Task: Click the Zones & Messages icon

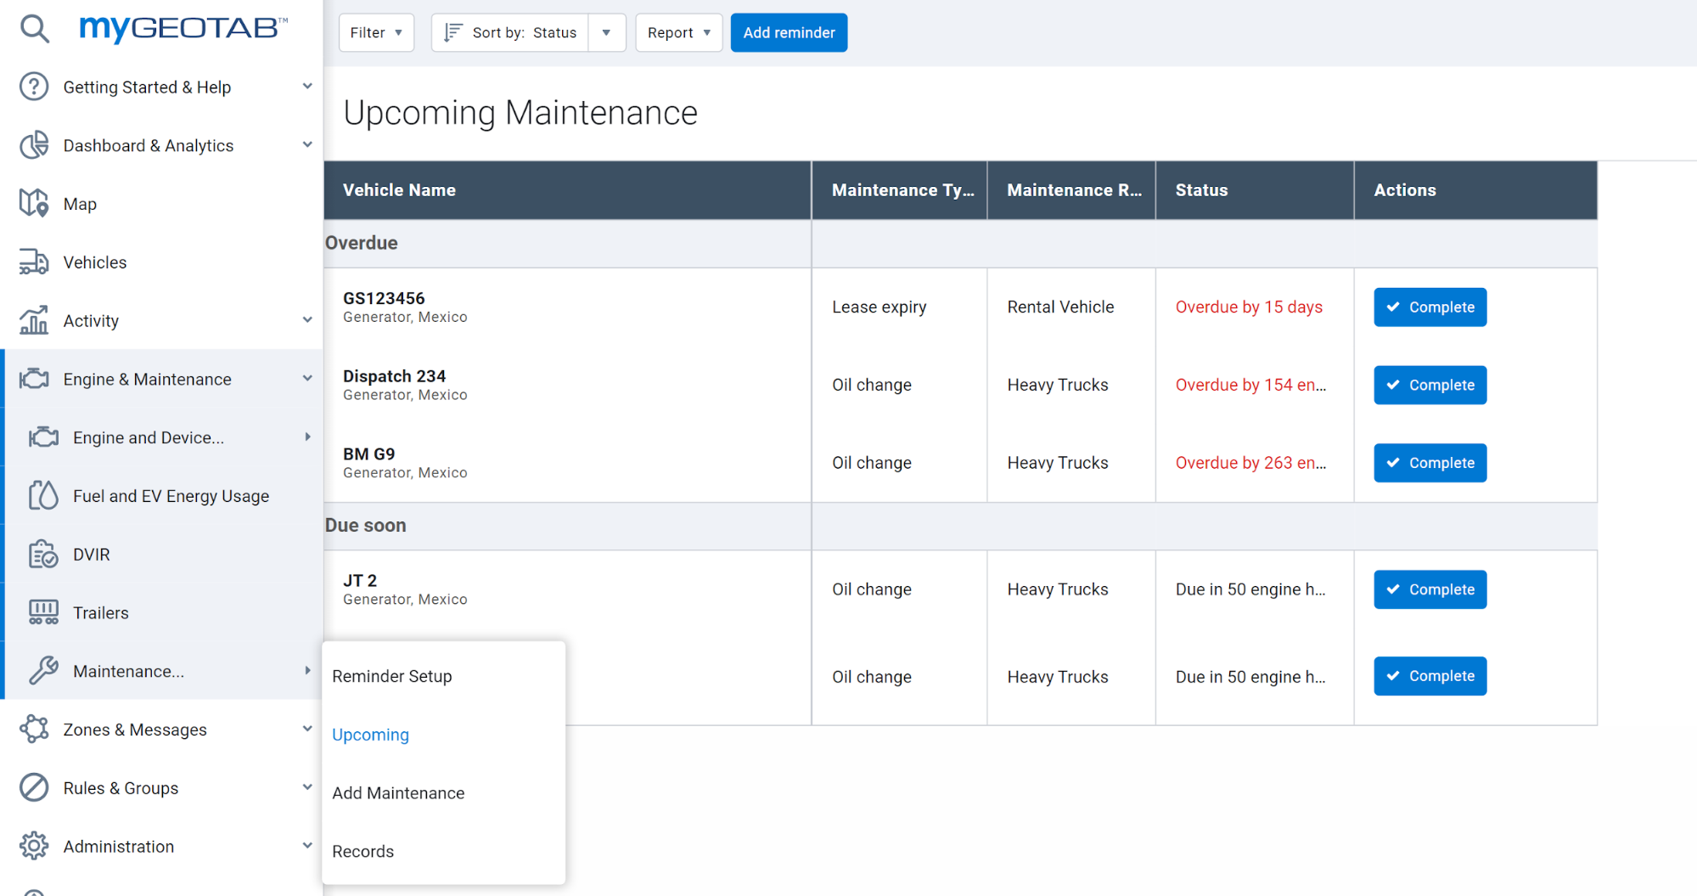Action: [34, 730]
